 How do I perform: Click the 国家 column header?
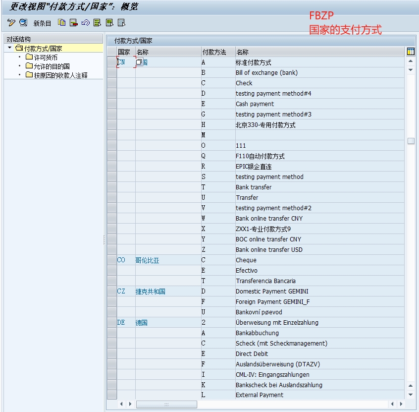(x=126, y=52)
